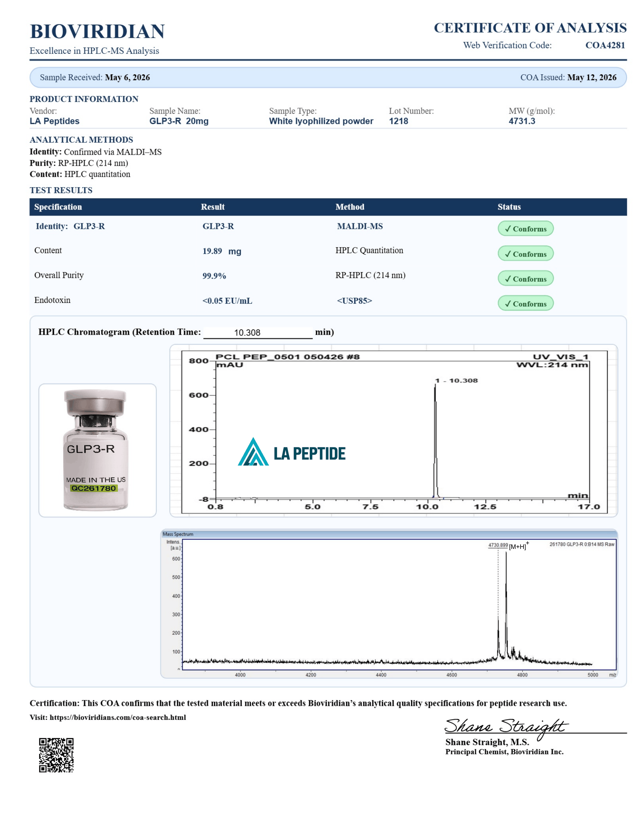This screenshot has height=834, width=644.
Task: Click the Sample Received date May 6, 2026
Action: (127, 77)
